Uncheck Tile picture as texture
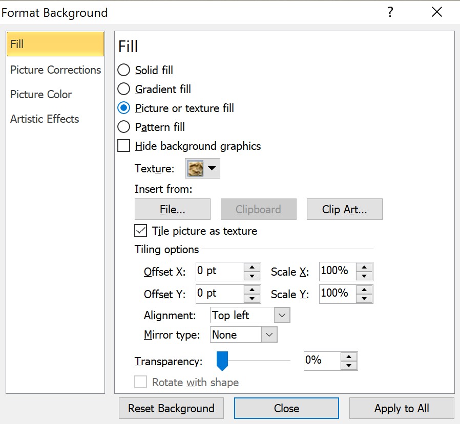 (140, 231)
